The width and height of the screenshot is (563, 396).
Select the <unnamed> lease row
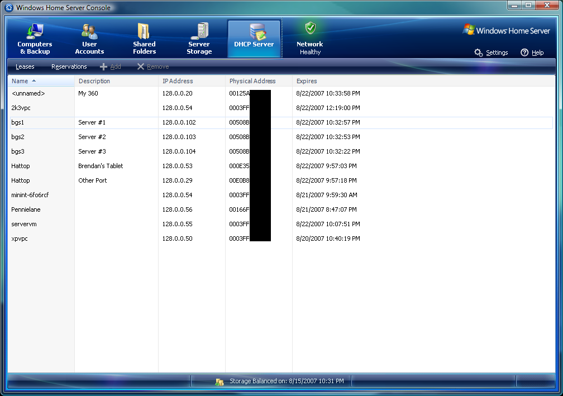[x=281, y=93]
